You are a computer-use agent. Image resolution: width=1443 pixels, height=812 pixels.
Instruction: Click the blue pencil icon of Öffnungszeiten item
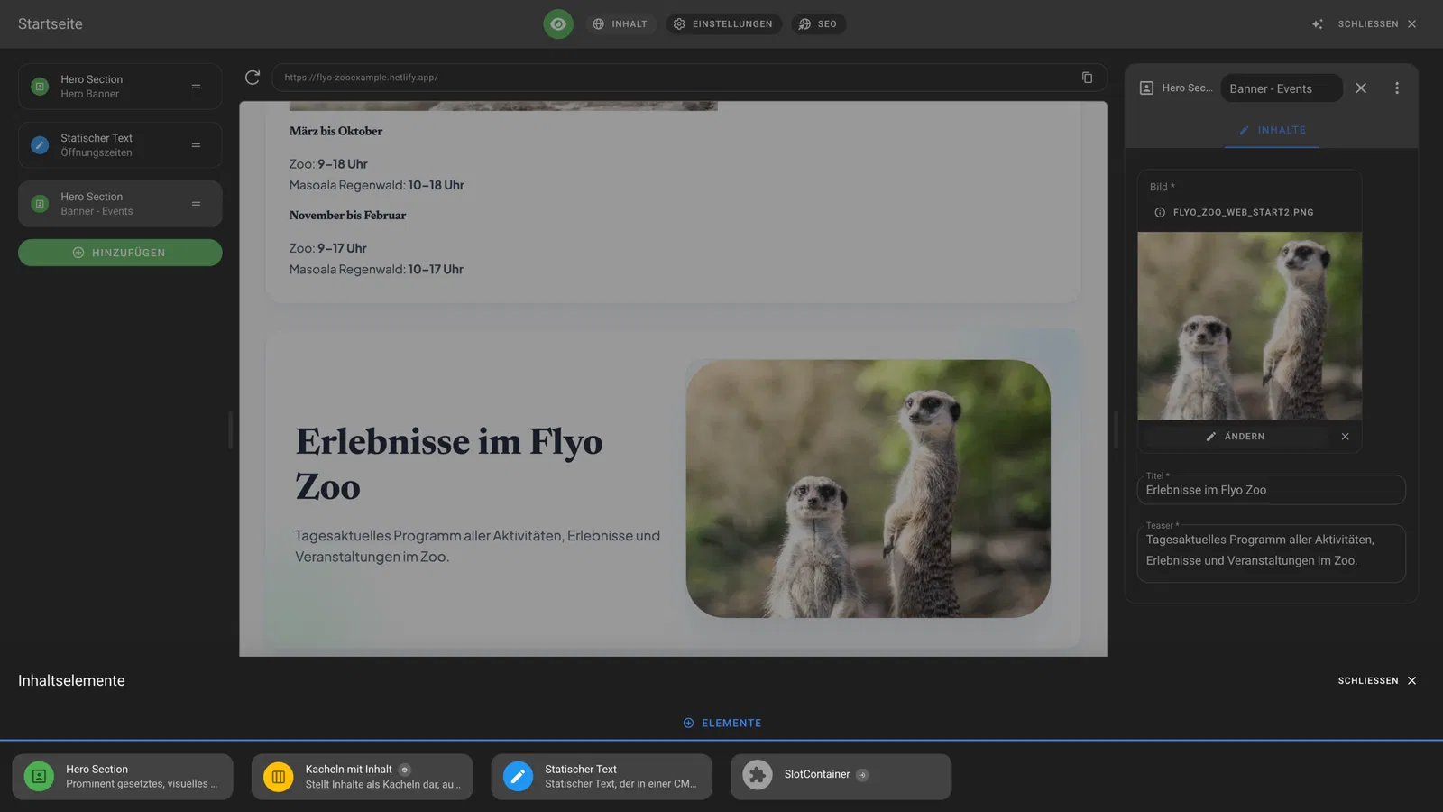[x=40, y=145]
